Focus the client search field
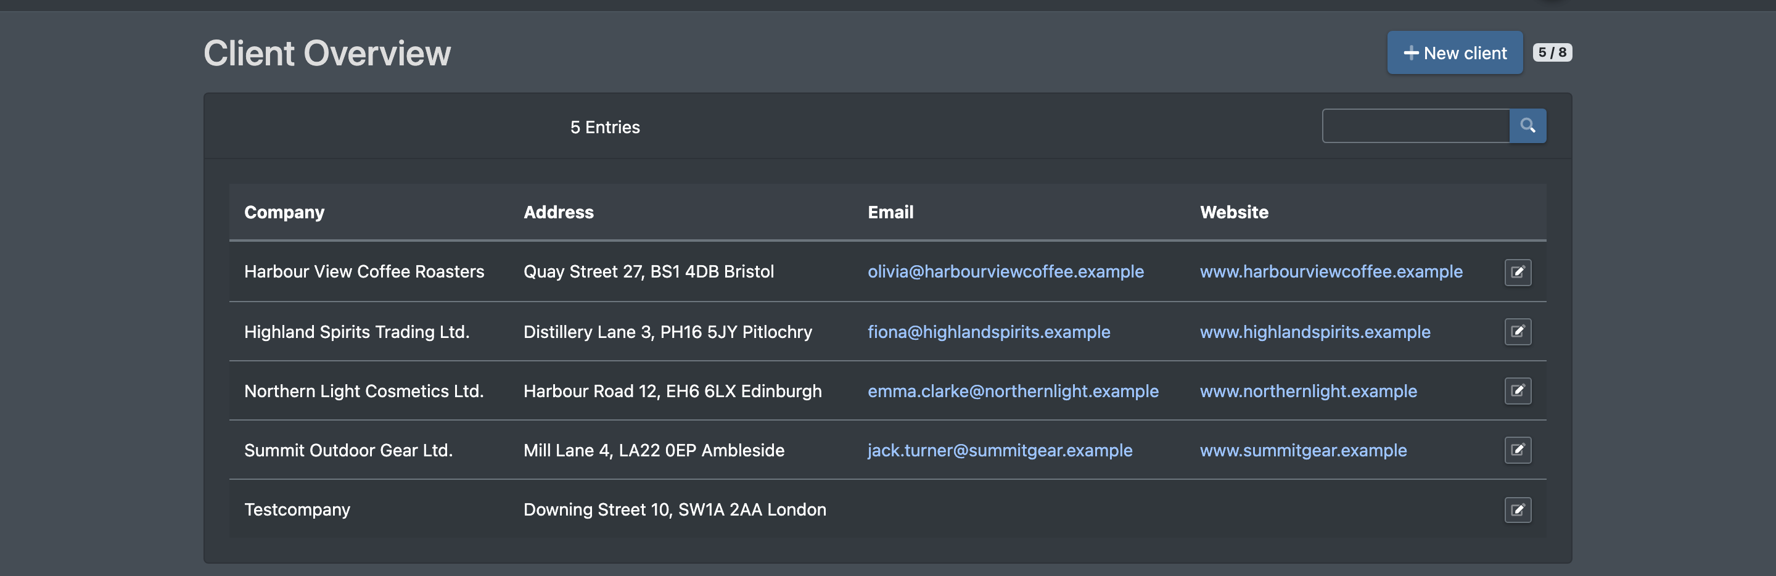Viewport: 1776px width, 576px height. [1415, 126]
